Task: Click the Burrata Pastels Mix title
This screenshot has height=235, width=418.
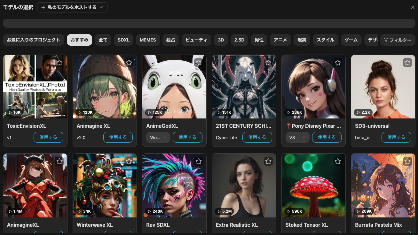Action: [x=378, y=225]
